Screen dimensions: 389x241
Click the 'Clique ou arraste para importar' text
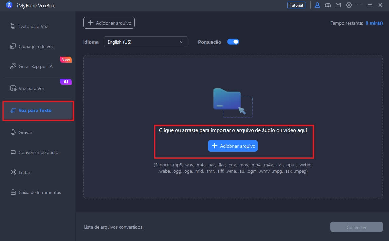click(233, 130)
